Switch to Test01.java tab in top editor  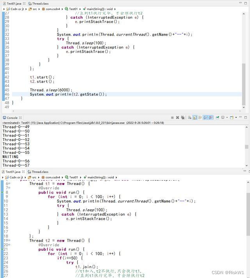tap(12, 4)
